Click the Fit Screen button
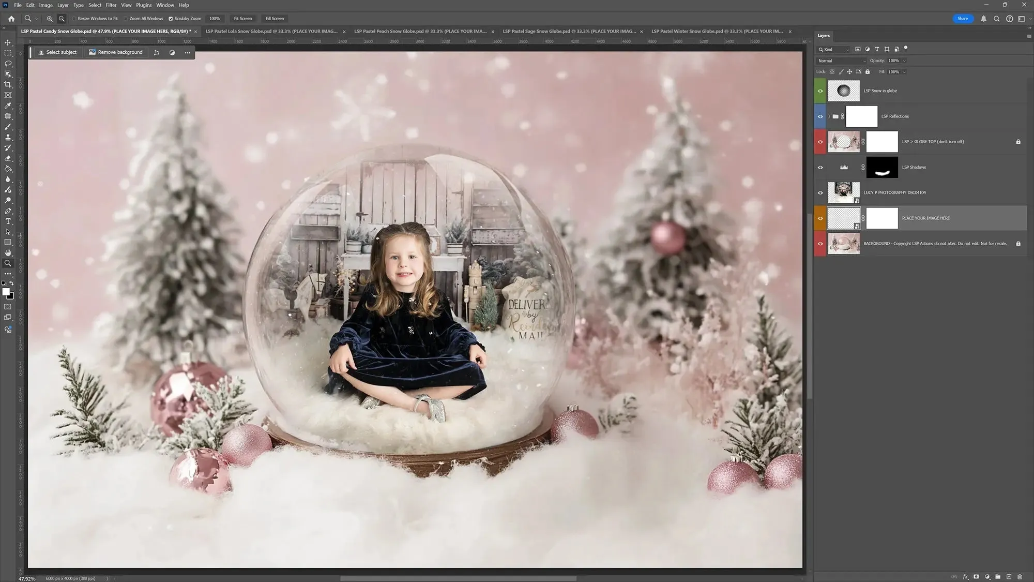This screenshot has height=582, width=1034. [243, 19]
